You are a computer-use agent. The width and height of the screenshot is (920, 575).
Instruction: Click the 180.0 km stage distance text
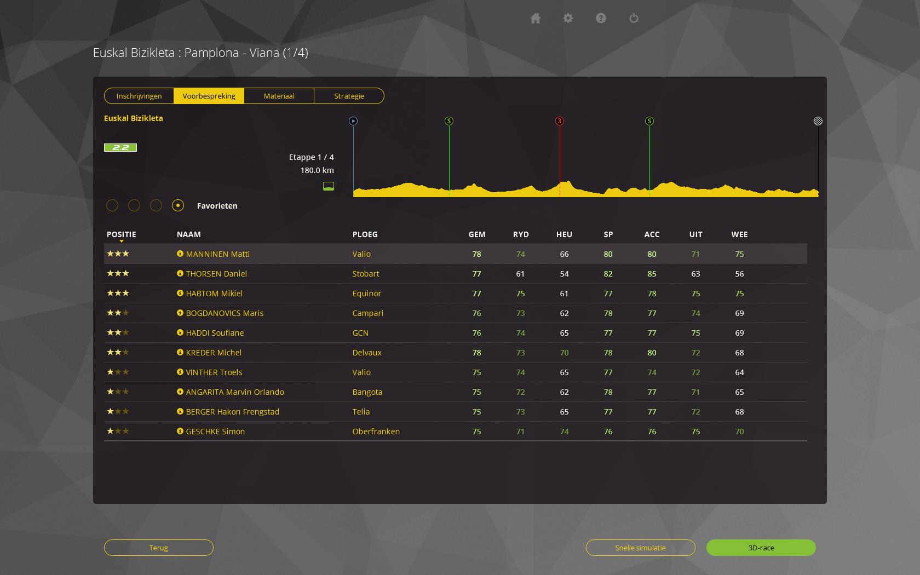point(317,170)
